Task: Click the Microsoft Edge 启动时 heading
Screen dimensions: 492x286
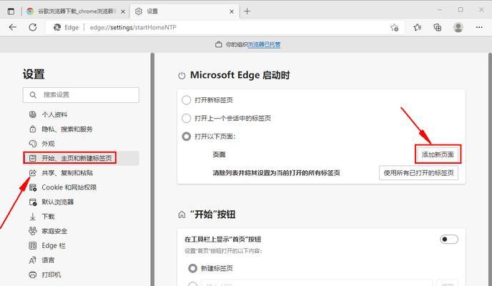Action: pyautogui.click(x=240, y=75)
